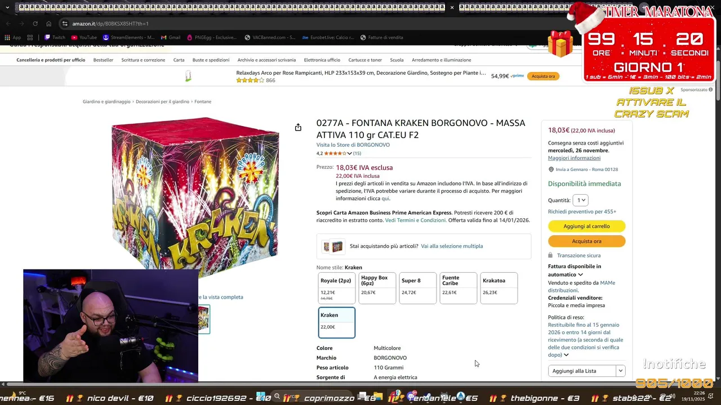Select the small Kraken thumbnail image
Screen dimensions: 721x405
coord(203,319)
